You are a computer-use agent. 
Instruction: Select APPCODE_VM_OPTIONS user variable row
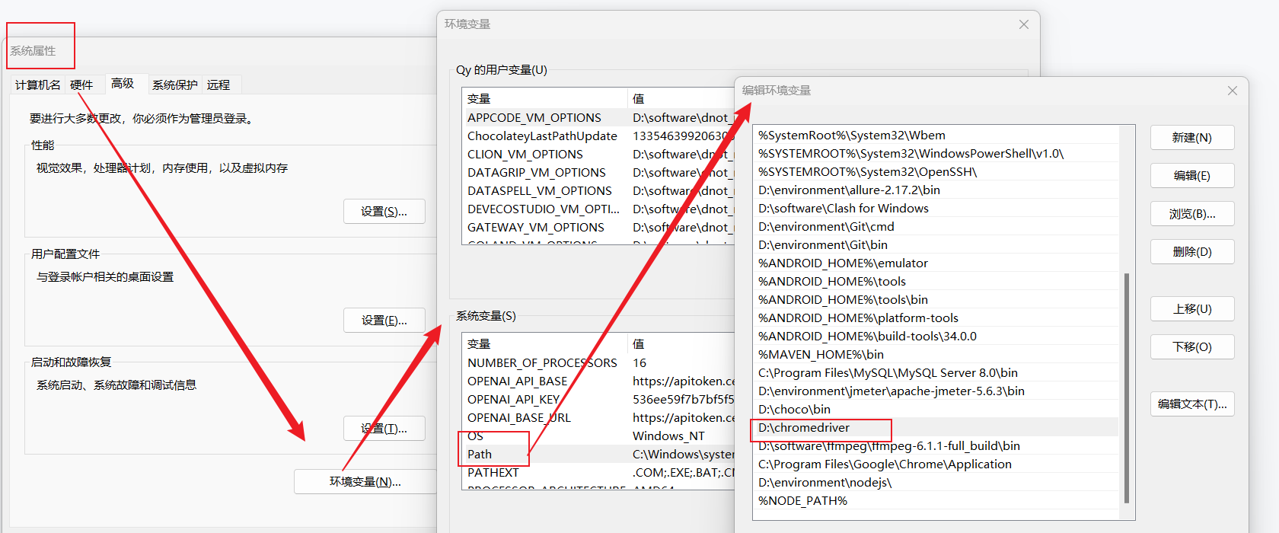(534, 118)
